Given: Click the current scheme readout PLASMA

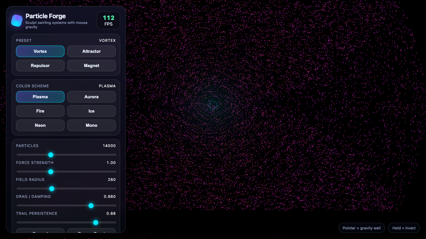Looking at the screenshot, I should coord(107,86).
